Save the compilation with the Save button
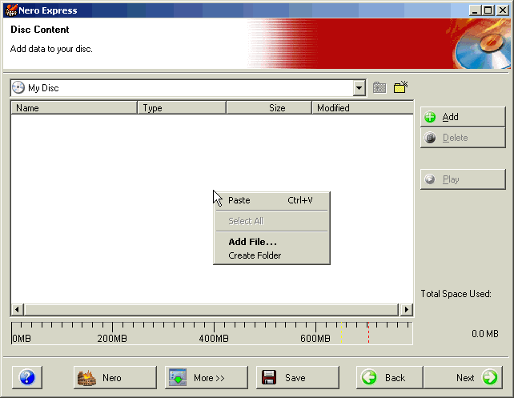This screenshot has width=514, height=398. [297, 378]
